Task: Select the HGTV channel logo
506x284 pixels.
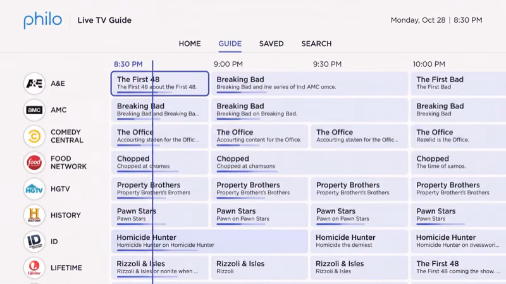Action: (34, 189)
